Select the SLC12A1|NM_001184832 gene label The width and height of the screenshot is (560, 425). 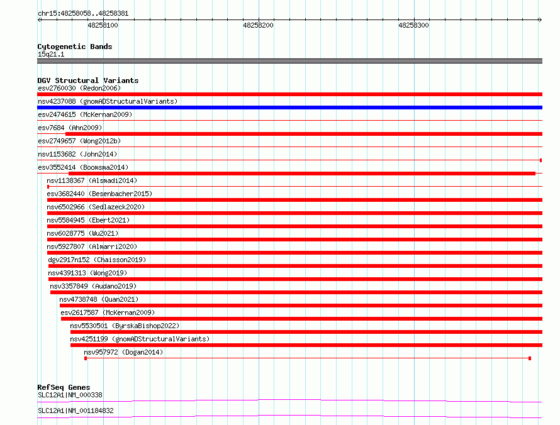[76, 411]
